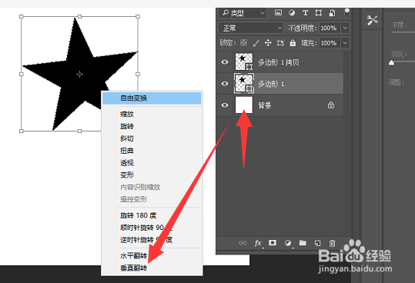Screen dimensions: 415x283
Task: Open the 正常 blend mode dropdown
Action: click(x=251, y=28)
